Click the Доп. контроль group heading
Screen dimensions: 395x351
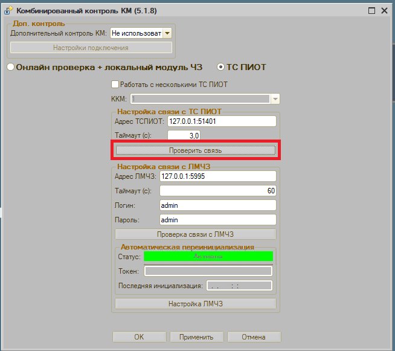39,24
